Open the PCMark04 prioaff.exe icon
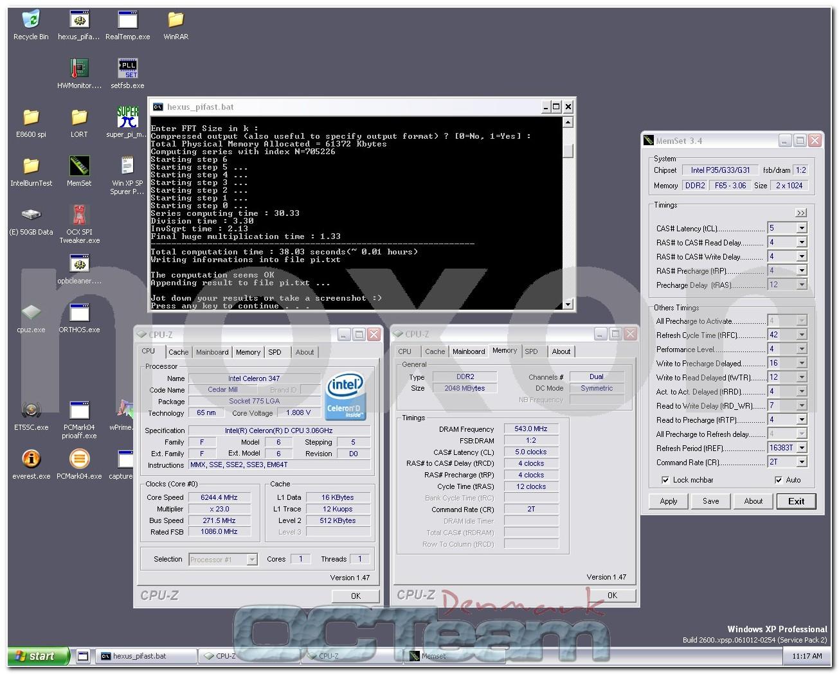The image size is (839, 674). [79, 420]
